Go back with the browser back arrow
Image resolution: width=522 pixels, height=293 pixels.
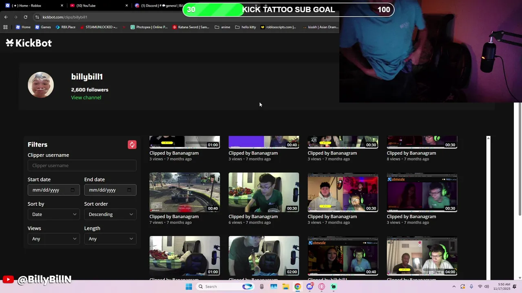(x=6, y=17)
